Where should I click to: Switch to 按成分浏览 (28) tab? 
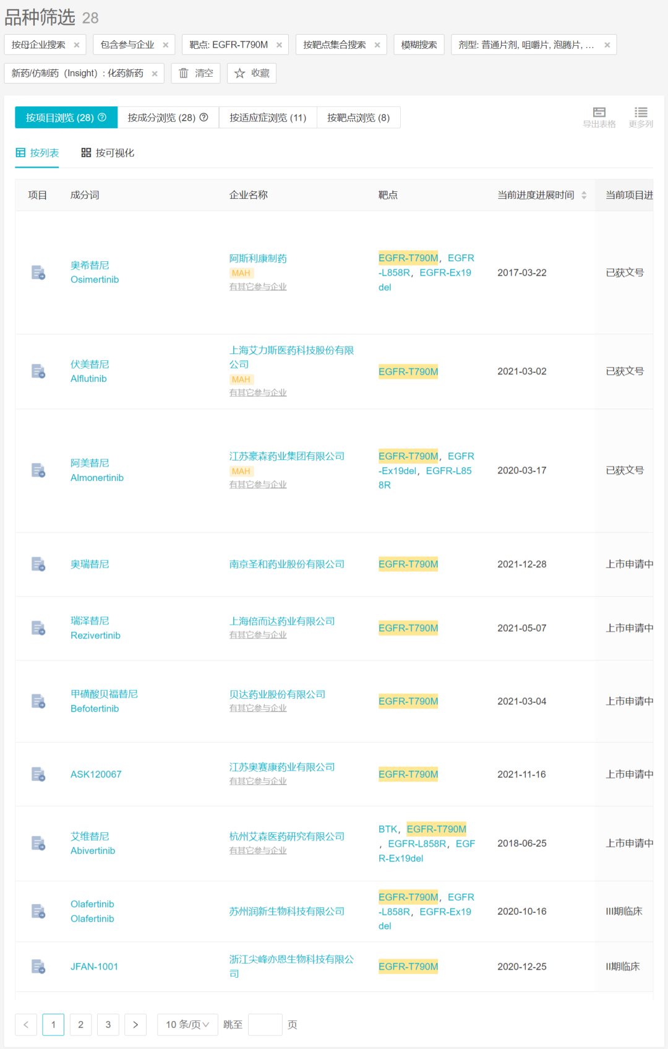(168, 118)
